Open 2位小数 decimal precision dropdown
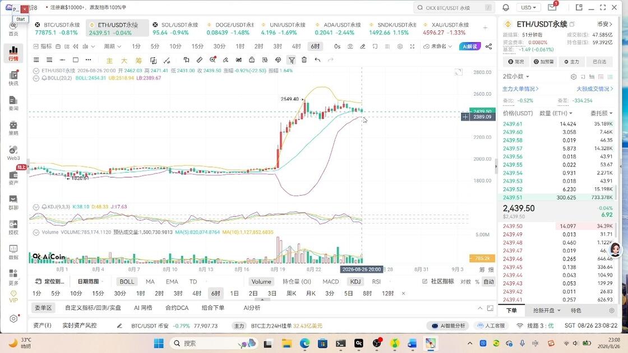 point(516,76)
